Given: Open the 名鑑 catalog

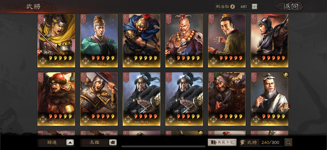Looking at the screenshot, I should click(x=94, y=143).
